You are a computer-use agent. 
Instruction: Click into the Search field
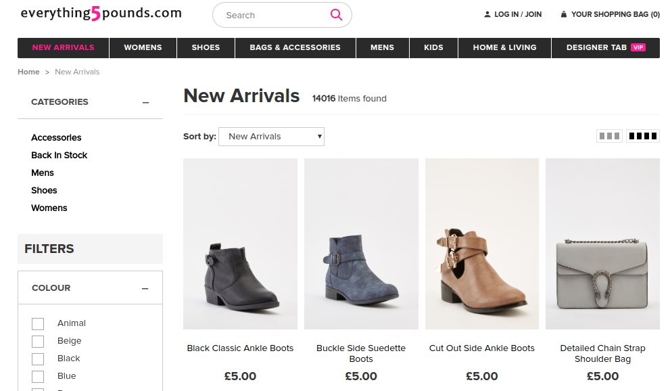270,15
